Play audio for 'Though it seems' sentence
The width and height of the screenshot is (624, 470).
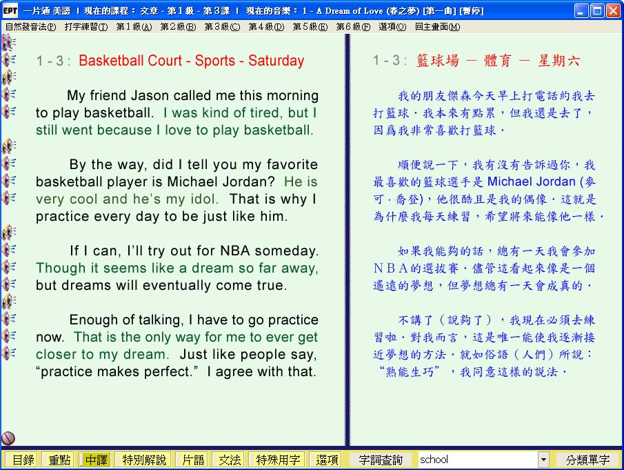(x=8, y=266)
